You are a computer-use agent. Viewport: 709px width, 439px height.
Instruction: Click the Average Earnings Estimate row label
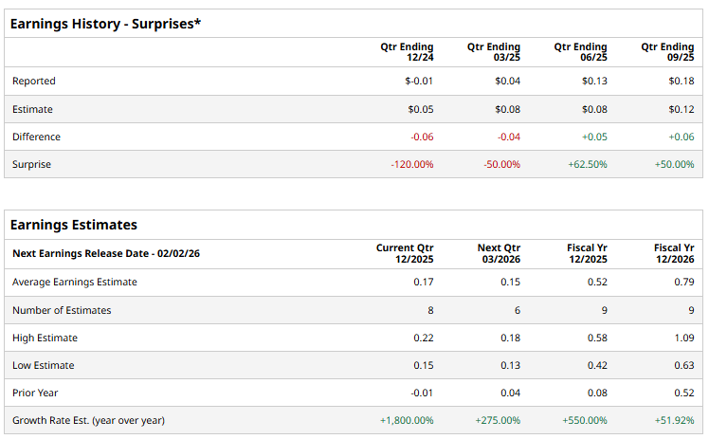coord(75,282)
